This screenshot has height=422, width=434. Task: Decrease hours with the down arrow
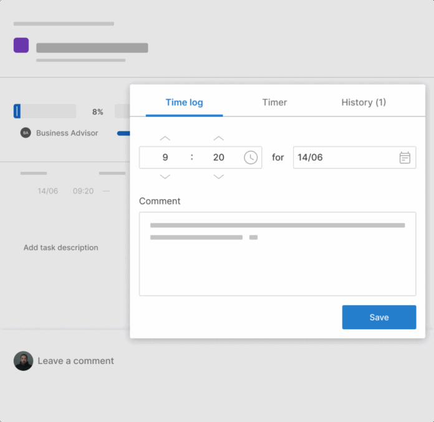point(165,177)
